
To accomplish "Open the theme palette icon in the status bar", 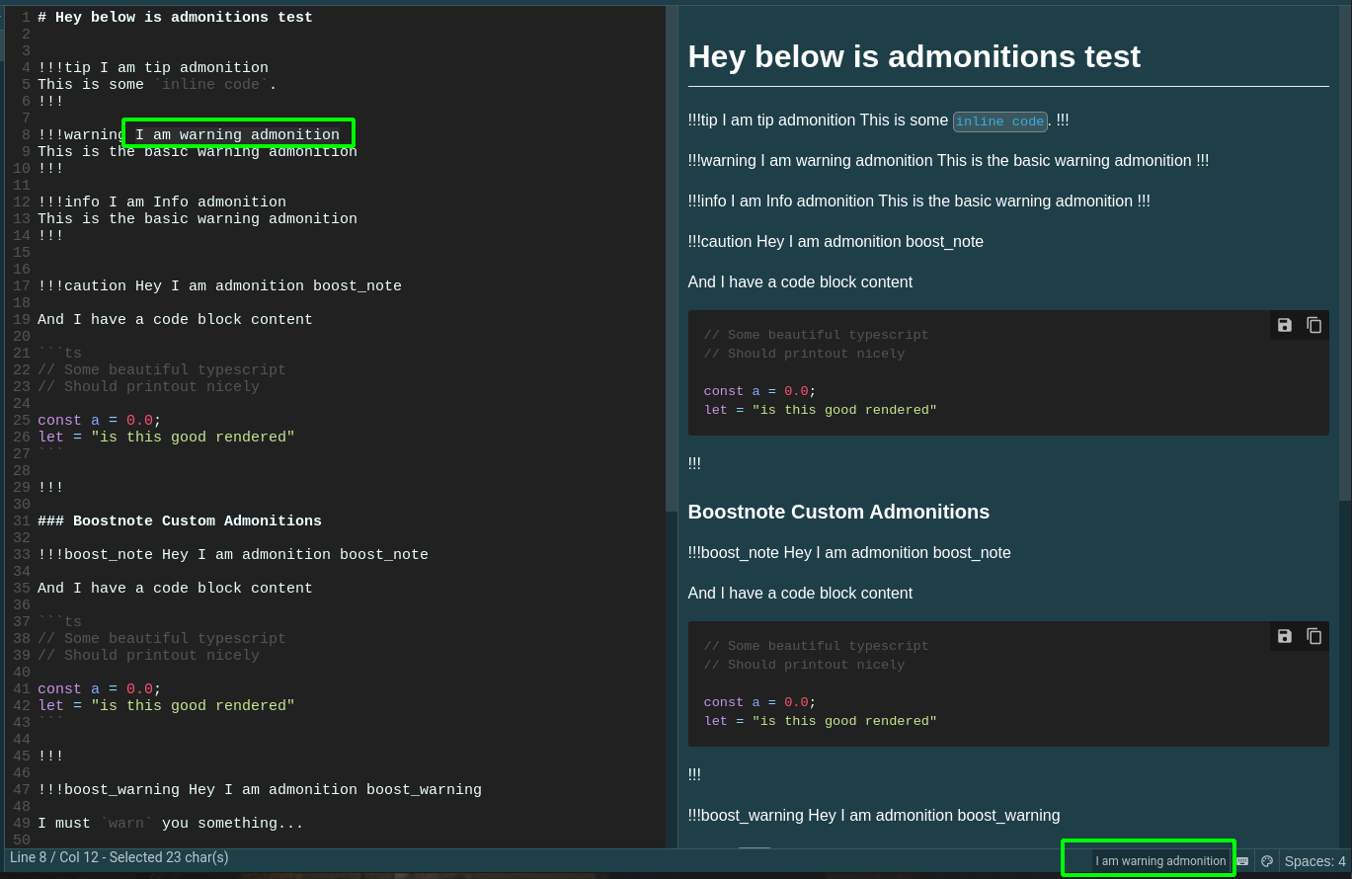I will click(x=1267, y=861).
